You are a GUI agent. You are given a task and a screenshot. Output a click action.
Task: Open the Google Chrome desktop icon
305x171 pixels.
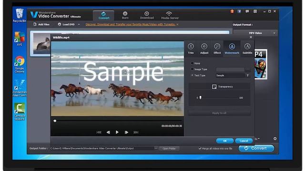(20, 65)
